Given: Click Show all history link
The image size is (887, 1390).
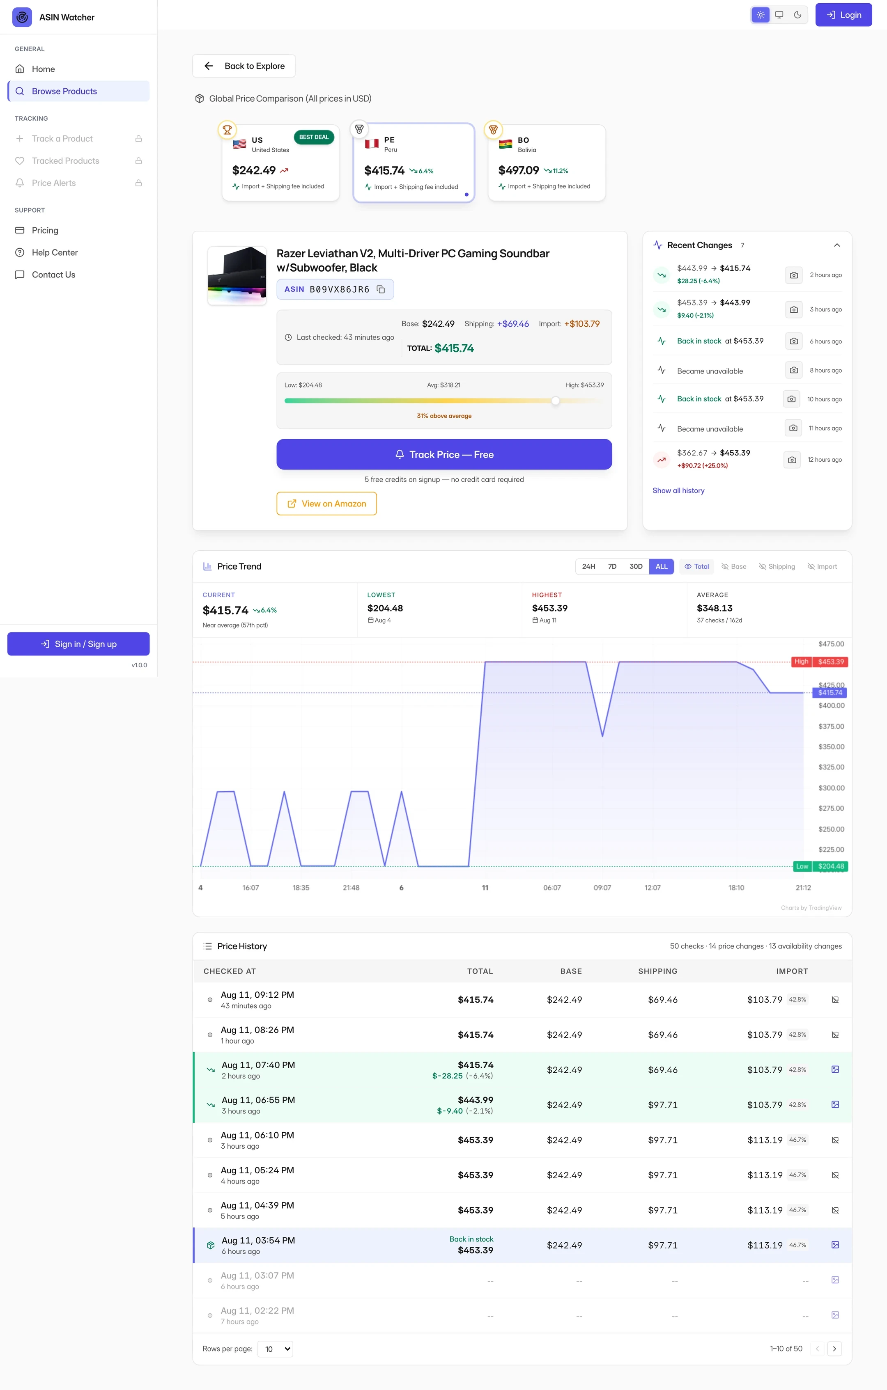Looking at the screenshot, I should click(x=678, y=491).
